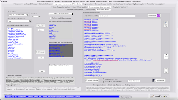Select Avgitemsperstore regressor
This screenshot has height=100, width=178.
click(13, 38)
